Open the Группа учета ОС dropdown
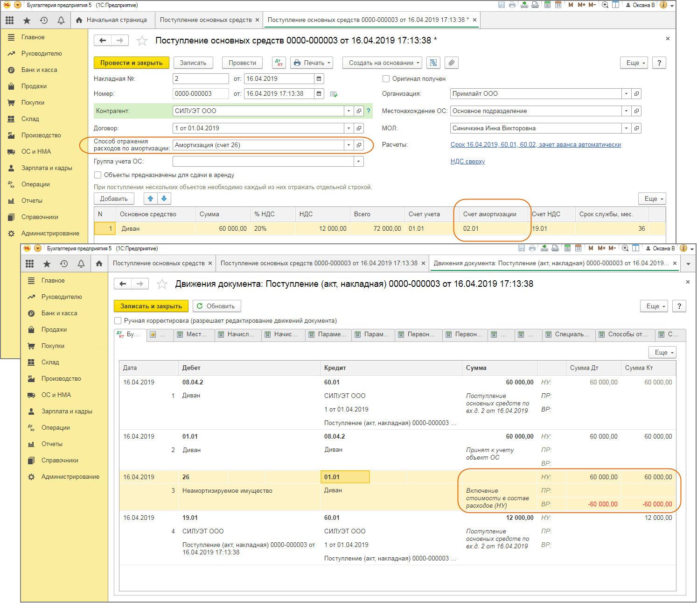Image resolution: width=697 pixels, height=603 pixels. 358,162
